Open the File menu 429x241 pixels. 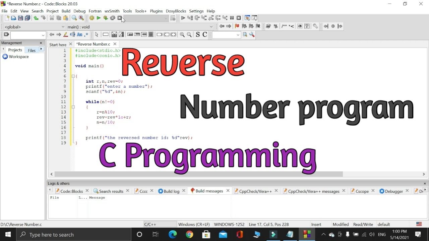[x=4, y=11]
